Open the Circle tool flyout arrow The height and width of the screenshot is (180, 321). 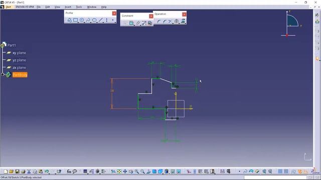pyautogui.click(x=84, y=22)
